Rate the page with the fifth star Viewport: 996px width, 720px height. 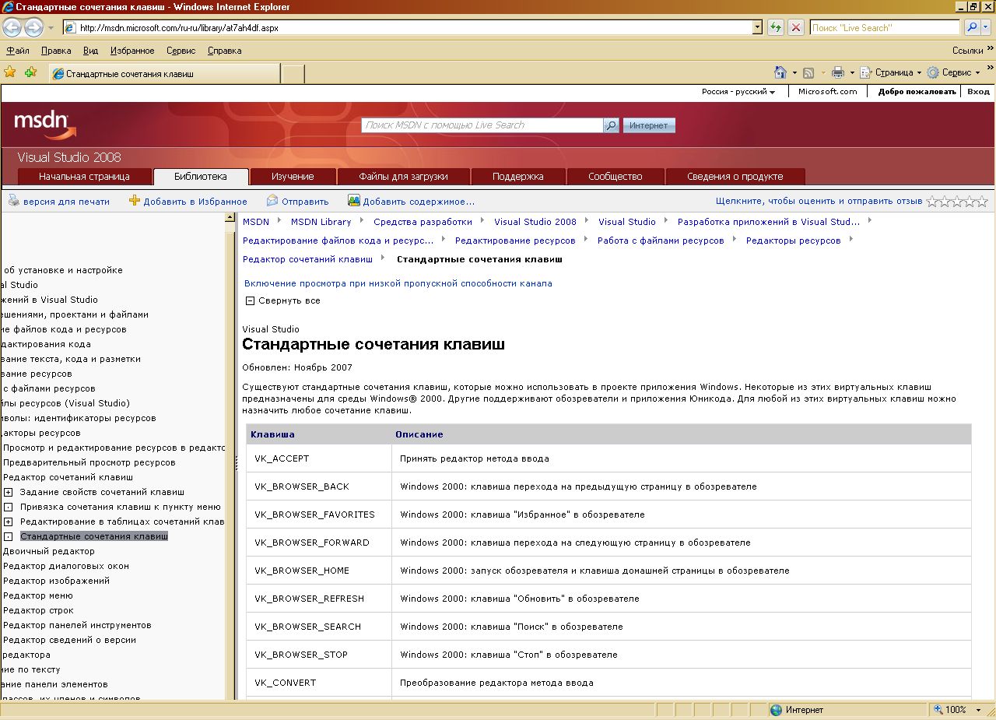click(982, 201)
